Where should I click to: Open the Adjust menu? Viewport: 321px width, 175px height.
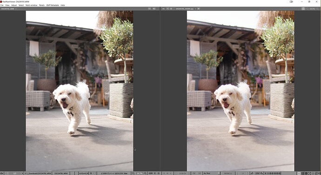coord(14,5)
